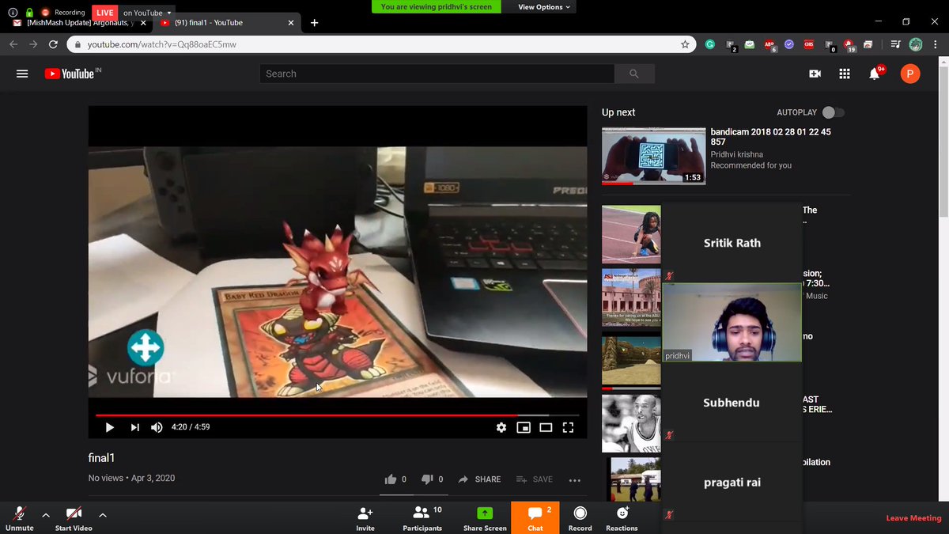Open the Chrome three-dot menu
Image resolution: width=949 pixels, height=534 pixels.
point(936,45)
